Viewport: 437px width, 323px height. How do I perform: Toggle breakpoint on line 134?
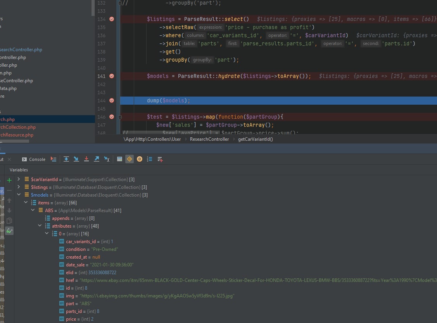pyautogui.click(x=112, y=19)
